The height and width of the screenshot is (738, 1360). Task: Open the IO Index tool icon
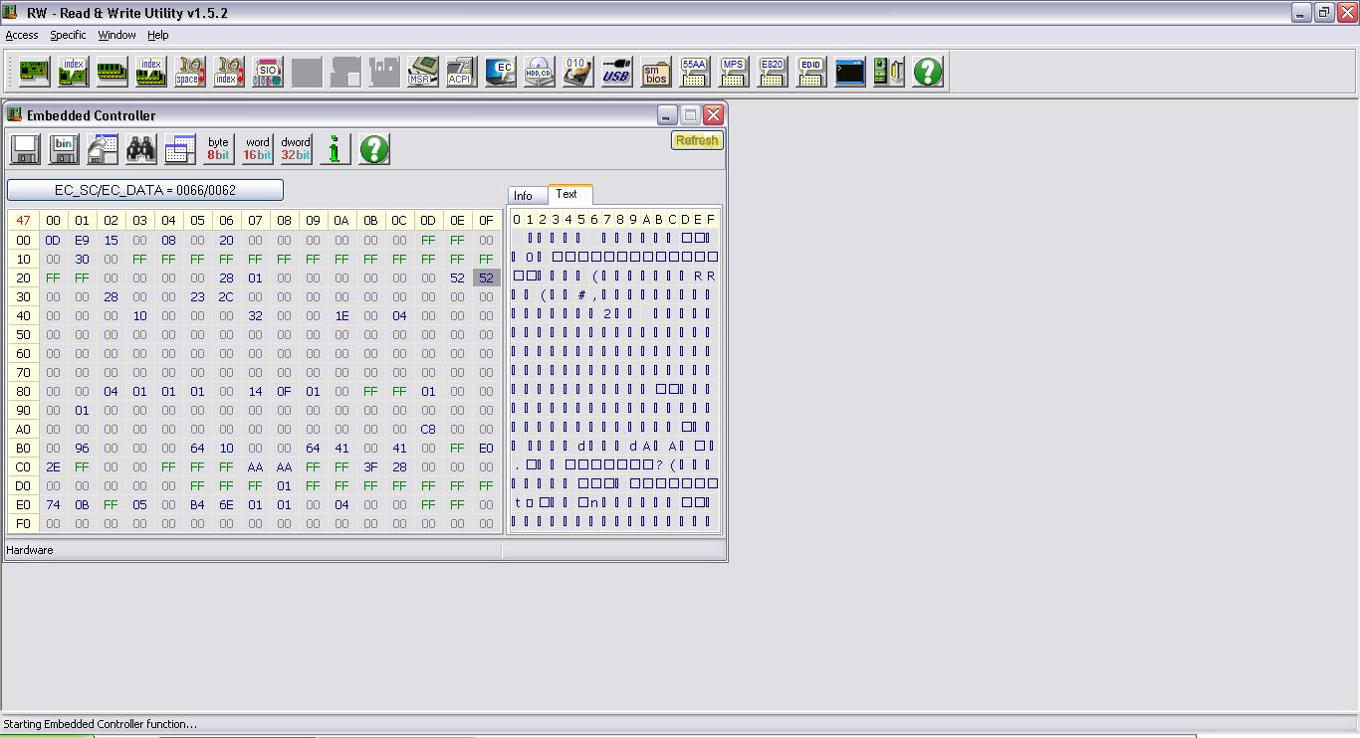tap(228, 72)
